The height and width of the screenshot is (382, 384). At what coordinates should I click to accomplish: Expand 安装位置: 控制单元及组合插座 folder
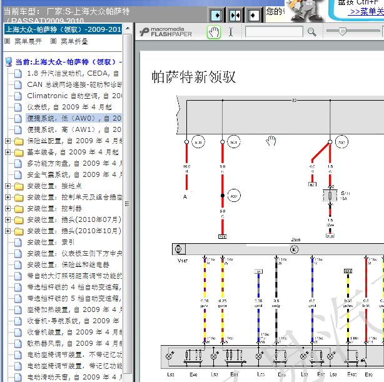(8, 197)
